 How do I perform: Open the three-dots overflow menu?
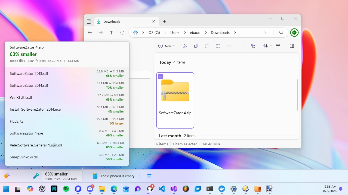(229, 46)
